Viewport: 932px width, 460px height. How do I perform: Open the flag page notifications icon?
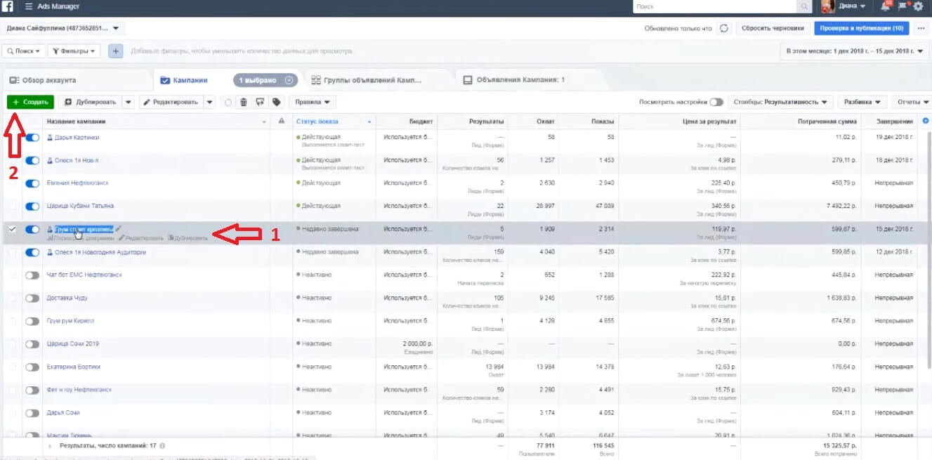pos(903,6)
